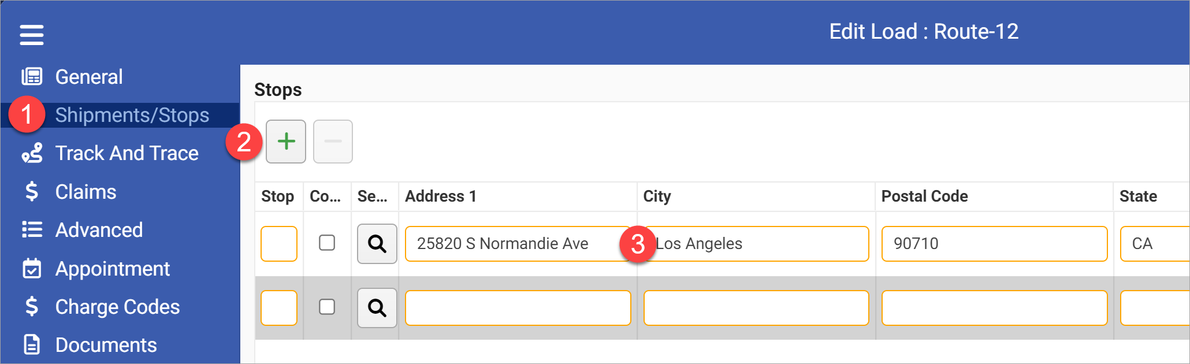Open the Shipments/Stops section
Screen dimensions: 1190x364
click(x=132, y=114)
